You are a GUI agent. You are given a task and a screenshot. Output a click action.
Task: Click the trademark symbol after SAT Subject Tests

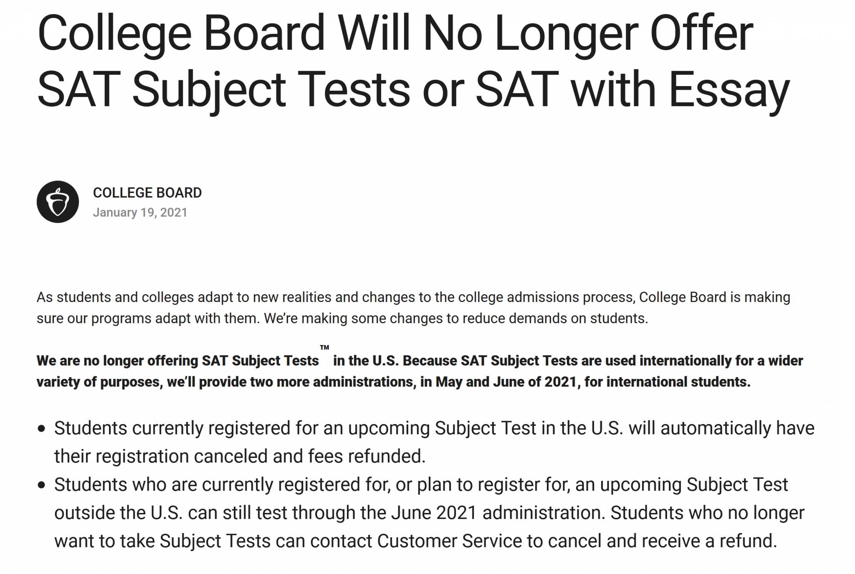(324, 348)
